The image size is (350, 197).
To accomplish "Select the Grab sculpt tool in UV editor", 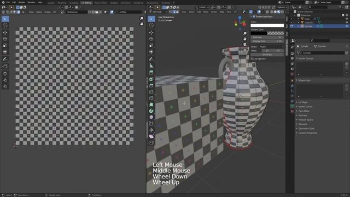I will pyautogui.click(x=5, y=74).
